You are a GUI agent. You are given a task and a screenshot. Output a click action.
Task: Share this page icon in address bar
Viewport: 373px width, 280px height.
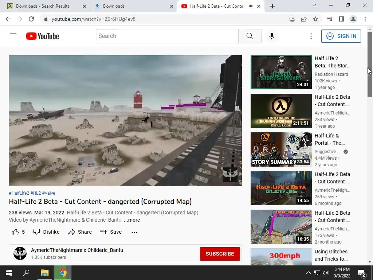coord(304,19)
